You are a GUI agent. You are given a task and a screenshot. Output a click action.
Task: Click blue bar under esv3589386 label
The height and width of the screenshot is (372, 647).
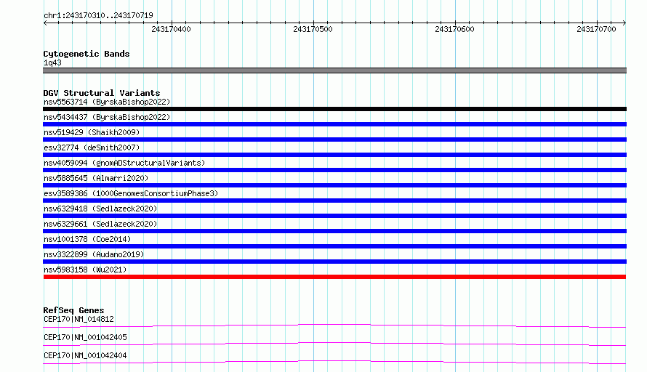click(x=334, y=201)
